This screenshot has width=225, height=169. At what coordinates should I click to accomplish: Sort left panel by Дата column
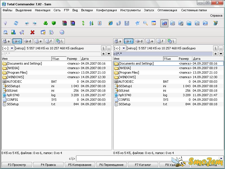96,59
